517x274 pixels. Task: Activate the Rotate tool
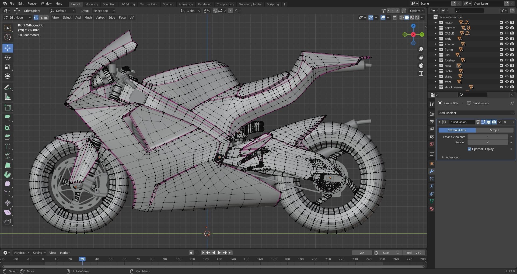8,57
